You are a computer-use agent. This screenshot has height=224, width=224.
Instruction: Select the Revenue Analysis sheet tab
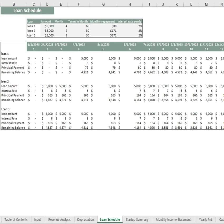tap(59, 220)
